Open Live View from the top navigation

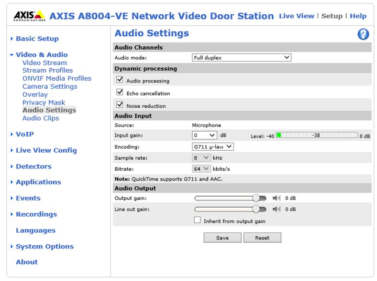click(x=296, y=16)
